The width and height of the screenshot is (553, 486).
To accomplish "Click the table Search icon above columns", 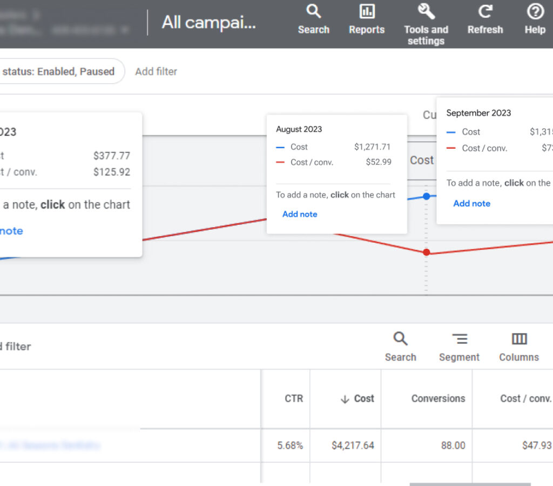I will pyautogui.click(x=400, y=339).
